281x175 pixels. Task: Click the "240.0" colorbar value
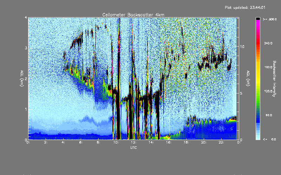click(x=268, y=43)
